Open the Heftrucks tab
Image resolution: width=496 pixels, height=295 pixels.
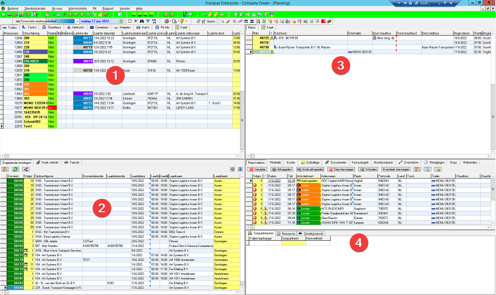tap(75, 27)
